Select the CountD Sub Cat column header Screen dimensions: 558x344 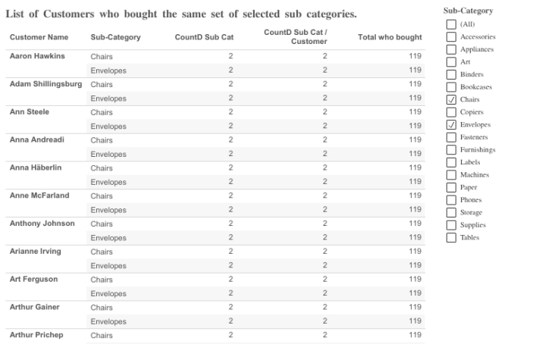pyautogui.click(x=204, y=37)
